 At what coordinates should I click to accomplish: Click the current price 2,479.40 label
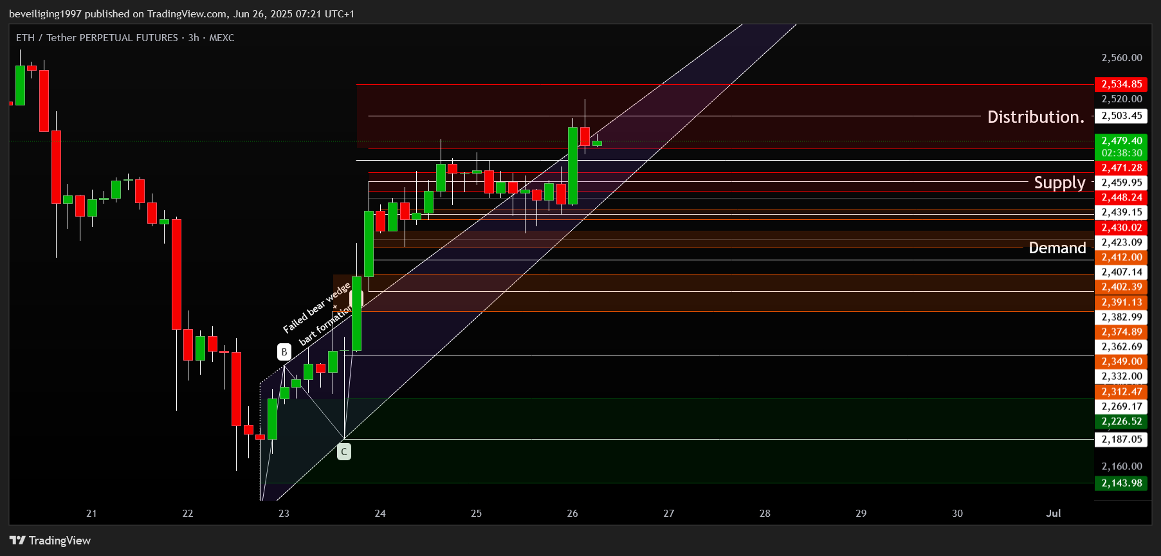pyautogui.click(x=1121, y=141)
